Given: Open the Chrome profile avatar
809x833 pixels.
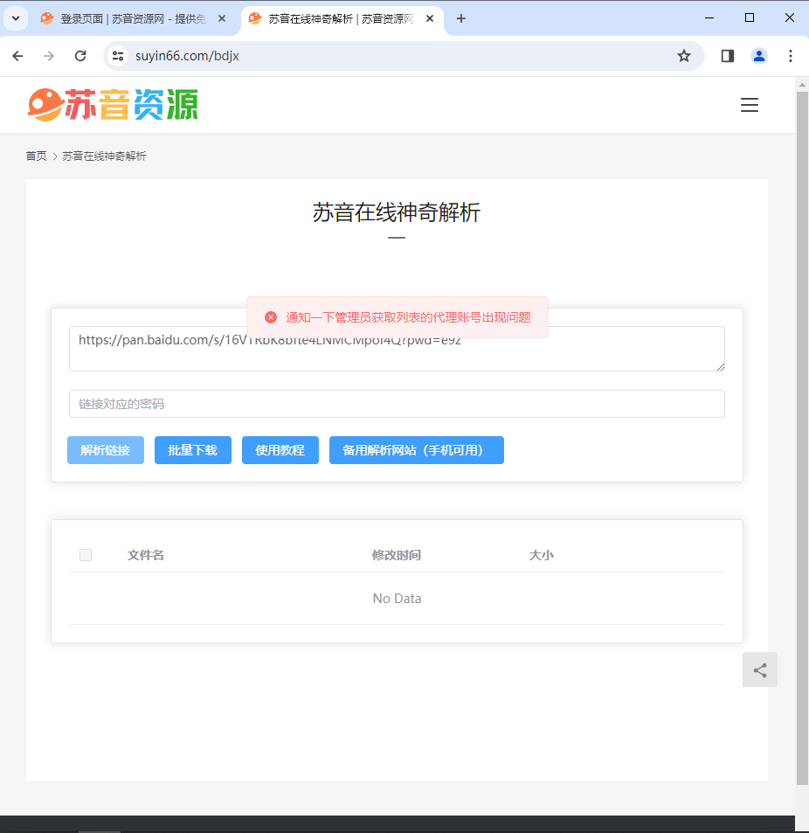Looking at the screenshot, I should 758,56.
